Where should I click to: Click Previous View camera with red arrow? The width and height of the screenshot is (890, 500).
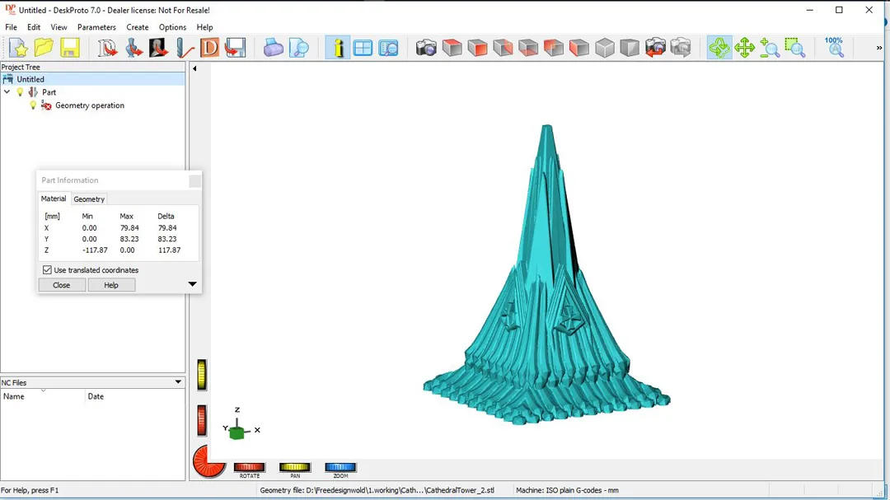[x=655, y=48]
